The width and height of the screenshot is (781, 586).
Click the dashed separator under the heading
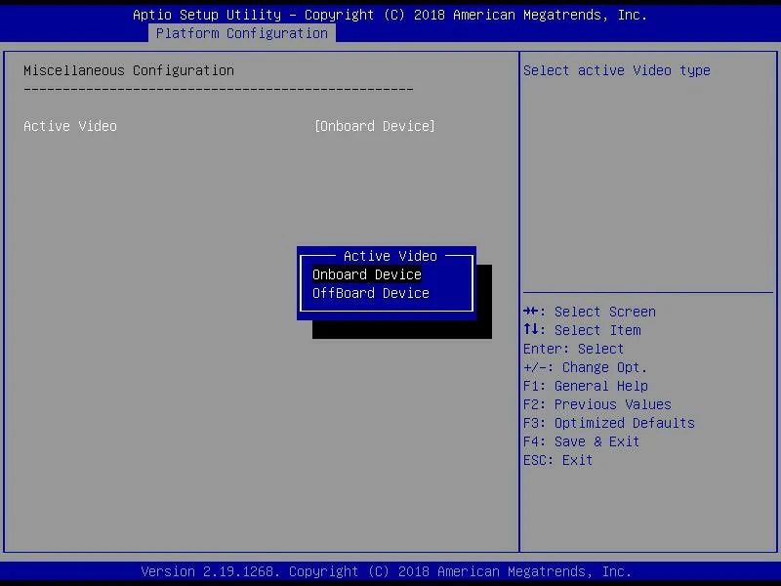click(x=219, y=89)
